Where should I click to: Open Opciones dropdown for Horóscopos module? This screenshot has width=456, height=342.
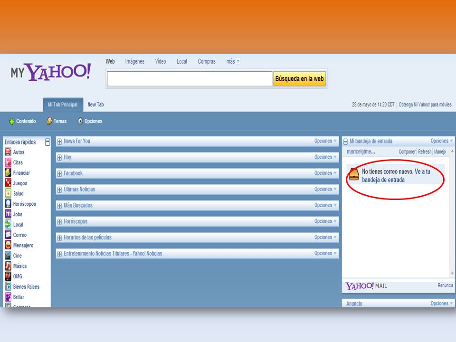point(325,221)
